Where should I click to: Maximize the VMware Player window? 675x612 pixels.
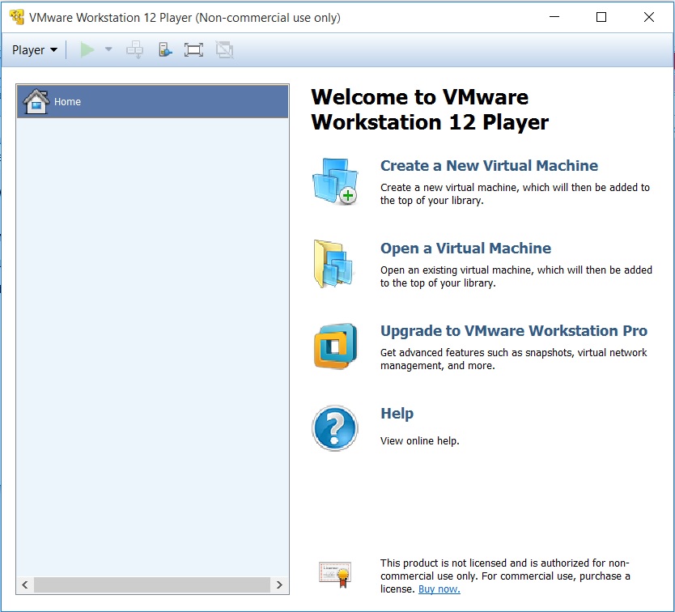tap(601, 17)
